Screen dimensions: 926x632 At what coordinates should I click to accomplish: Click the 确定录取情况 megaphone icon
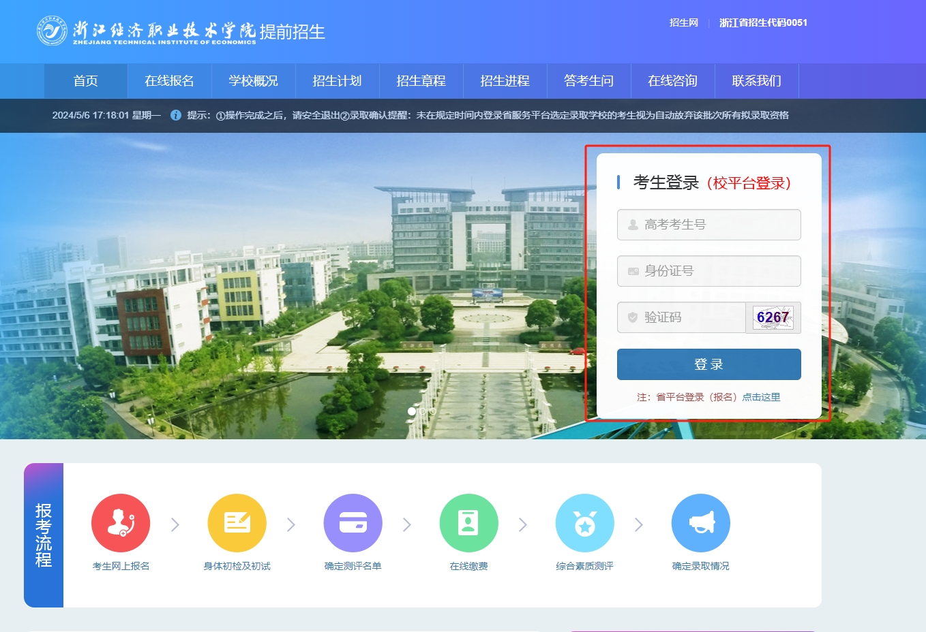click(700, 523)
